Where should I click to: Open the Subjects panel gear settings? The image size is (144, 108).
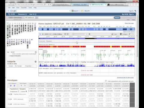coord(35,61)
